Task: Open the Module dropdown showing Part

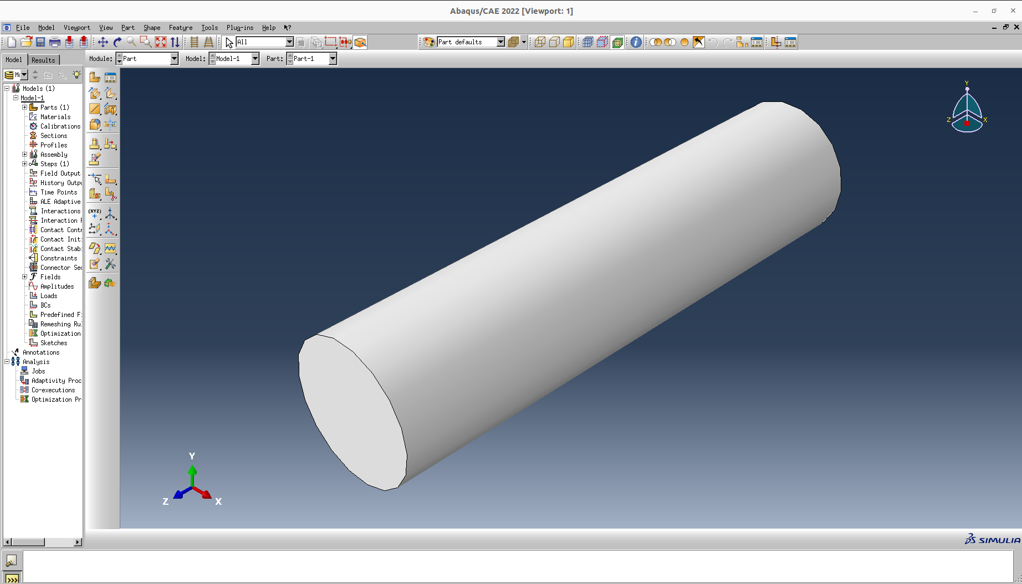Action: 174,59
